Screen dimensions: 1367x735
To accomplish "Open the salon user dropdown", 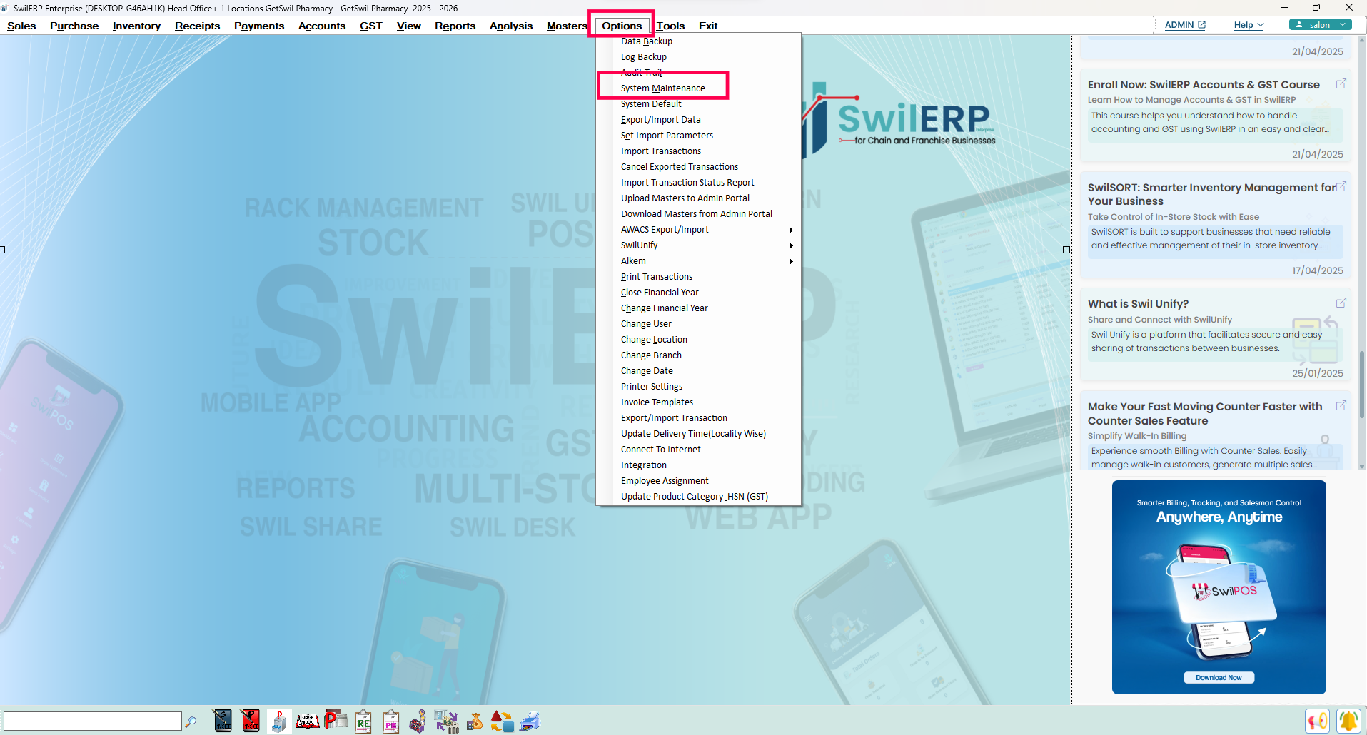I will [1320, 24].
